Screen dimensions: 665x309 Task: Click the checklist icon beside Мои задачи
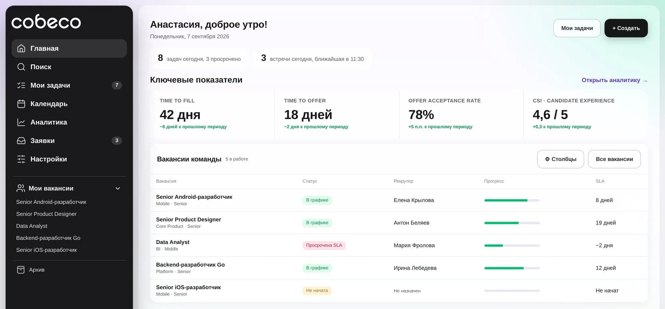[x=21, y=85]
